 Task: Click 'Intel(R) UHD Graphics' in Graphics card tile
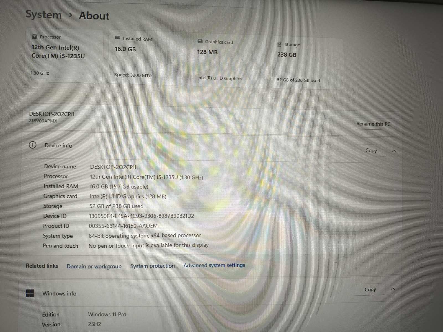(x=219, y=78)
